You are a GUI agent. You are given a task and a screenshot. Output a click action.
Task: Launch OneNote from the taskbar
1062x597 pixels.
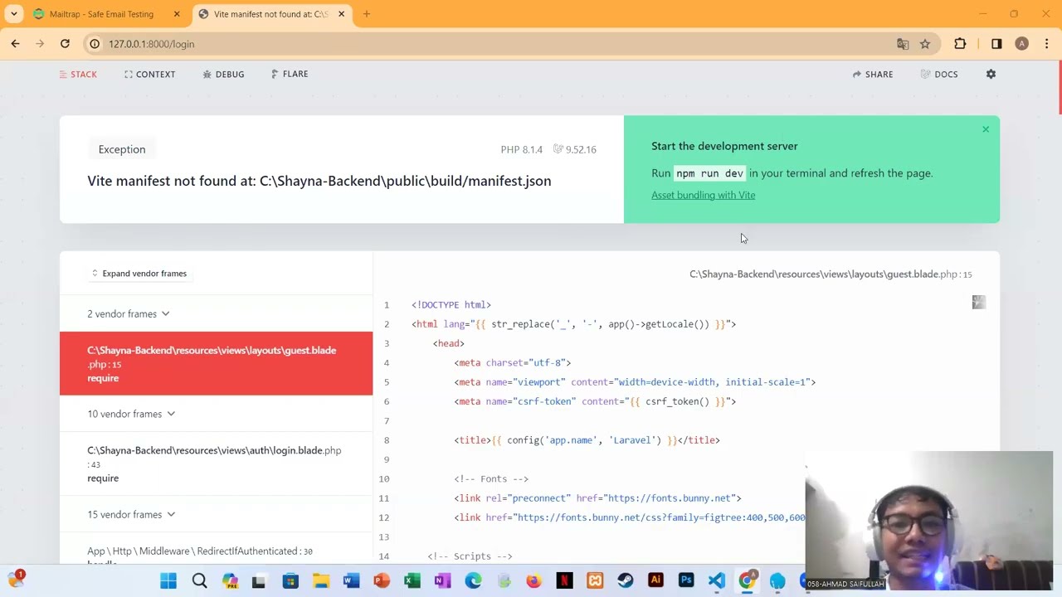442,580
